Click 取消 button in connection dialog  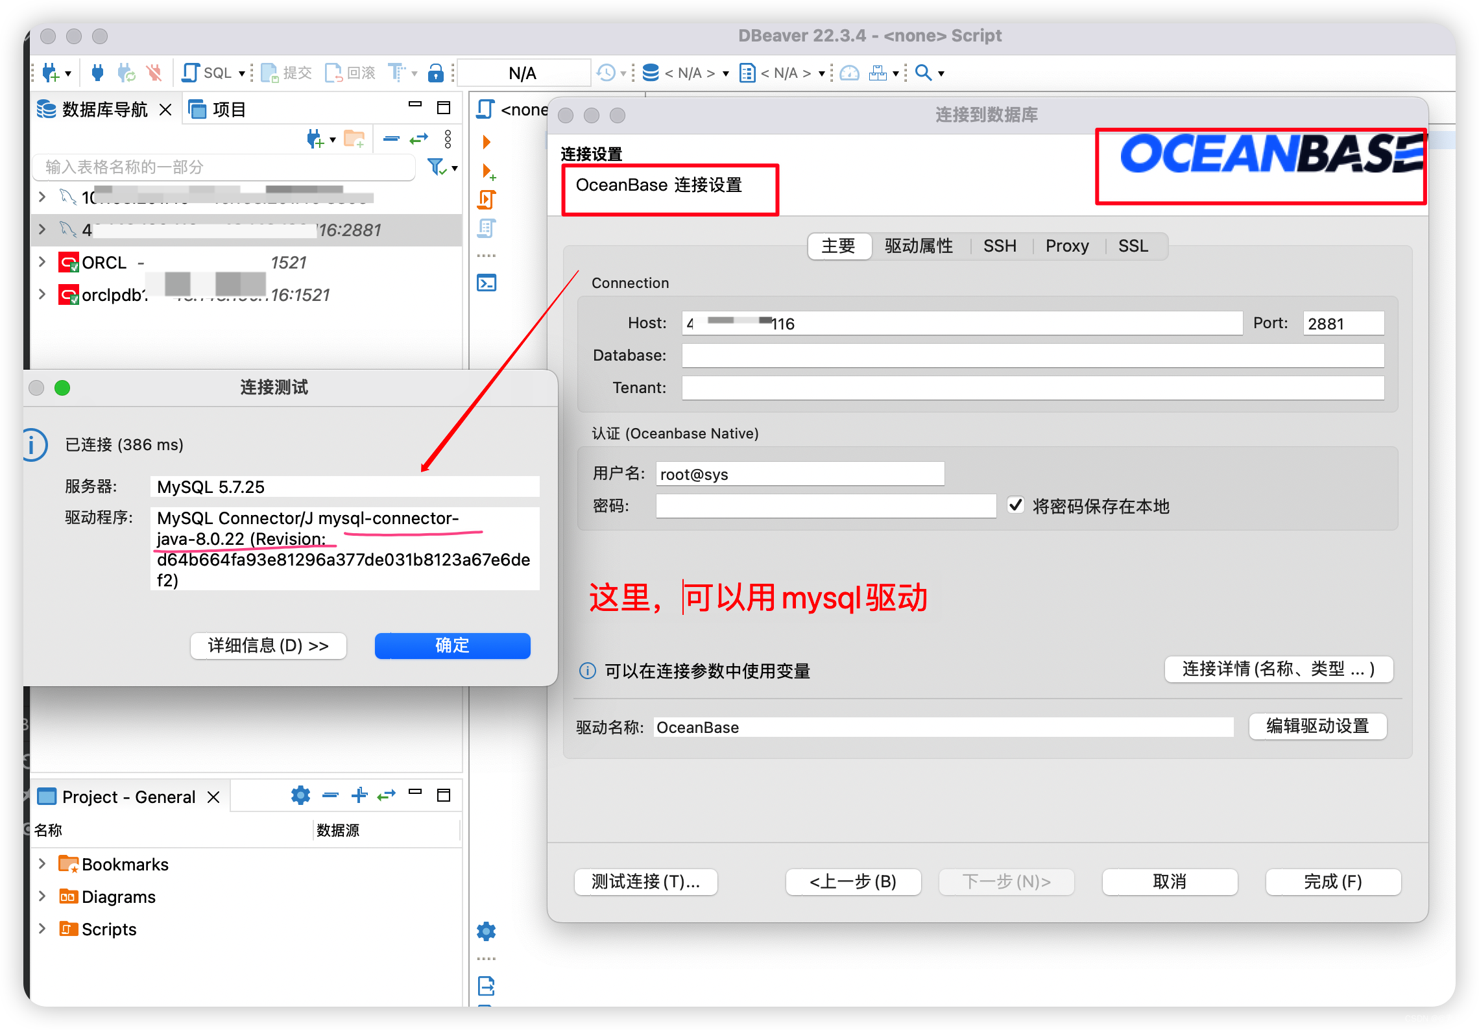tap(1170, 881)
